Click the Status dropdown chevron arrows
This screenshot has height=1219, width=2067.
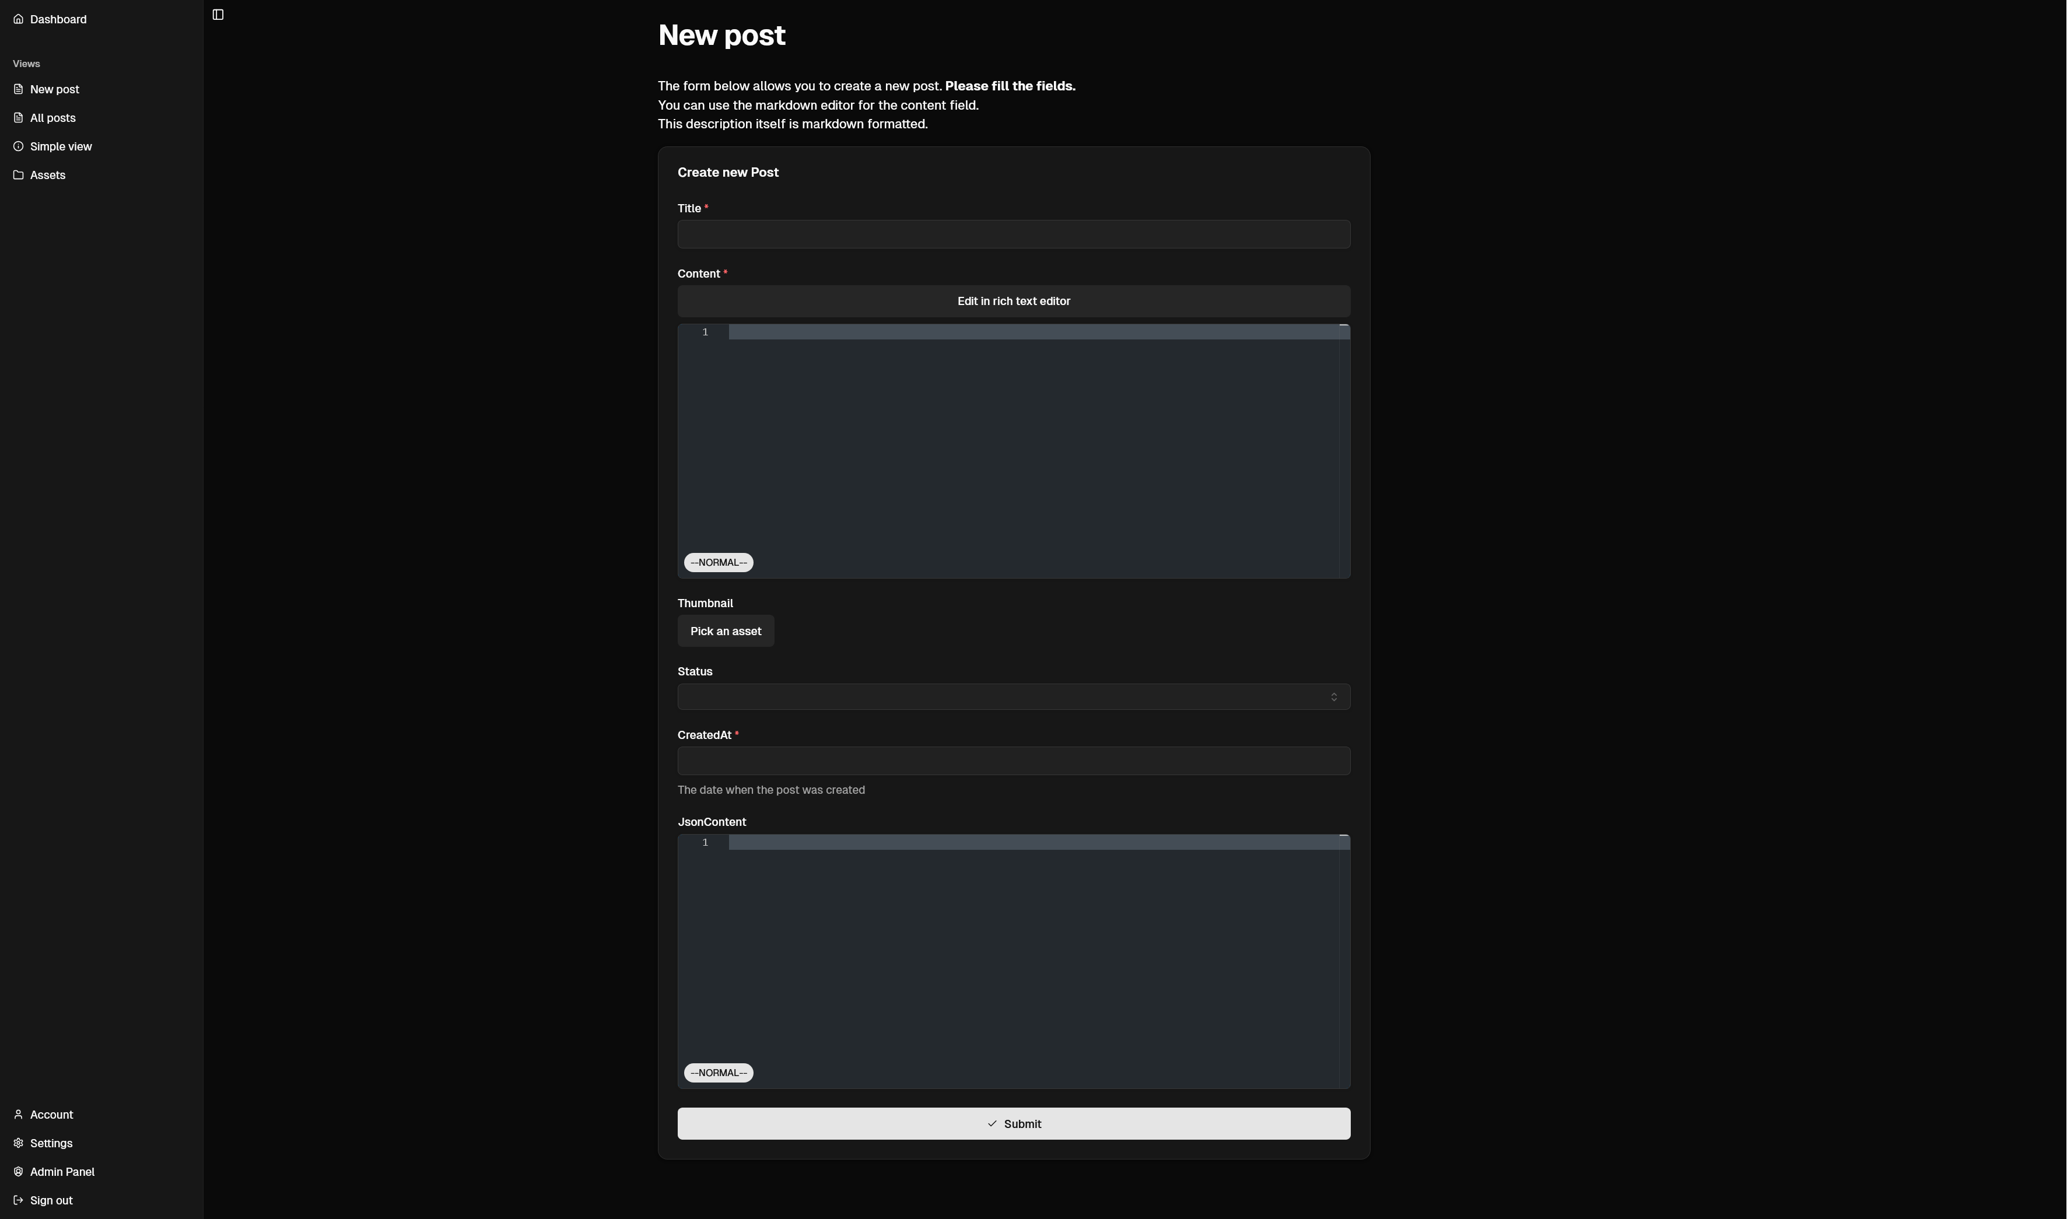(x=1334, y=696)
